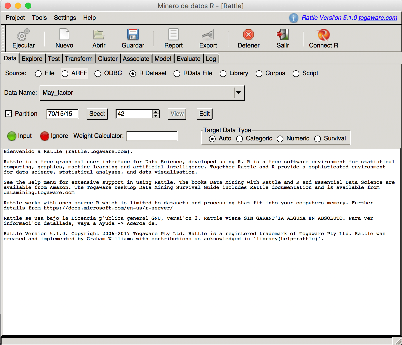Image resolution: width=402 pixels, height=345 pixels.
Task: Click the Edit button
Action: coord(204,114)
